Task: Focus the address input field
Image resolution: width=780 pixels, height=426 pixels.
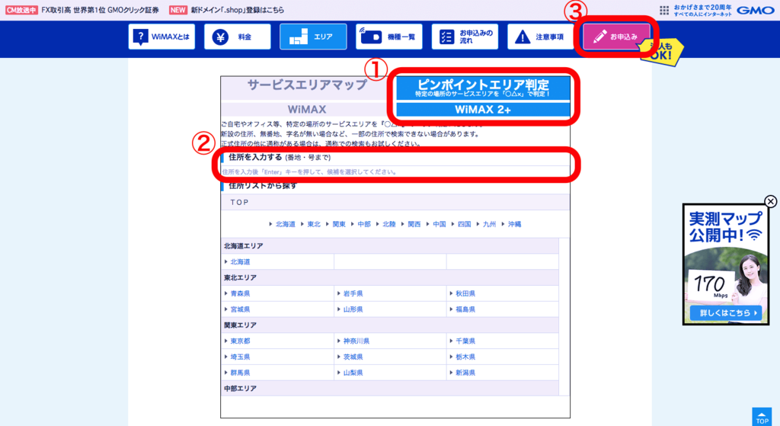Action: tap(395, 171)
